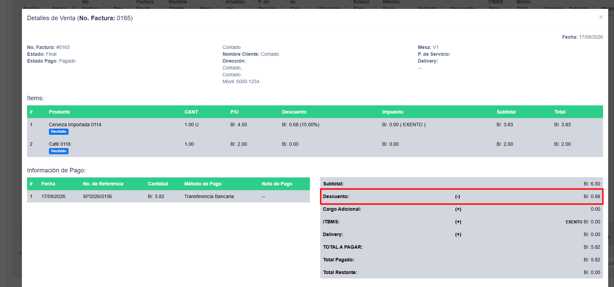This screenshot has width=614, height=287.
Task: Click the CANT column header
Action: 191,112
